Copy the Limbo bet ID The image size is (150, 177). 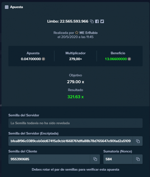[x=92, y=21]
